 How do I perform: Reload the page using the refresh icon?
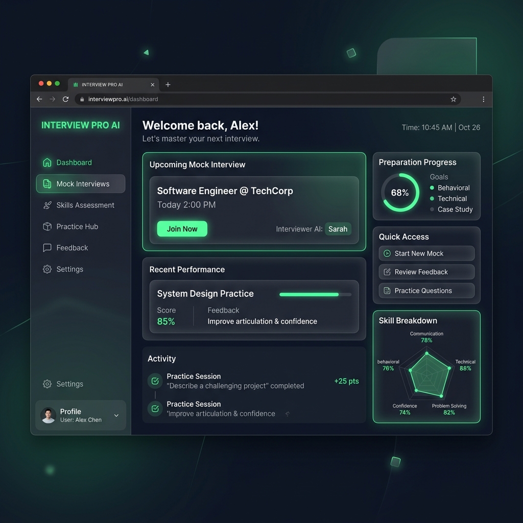[65, 99]
